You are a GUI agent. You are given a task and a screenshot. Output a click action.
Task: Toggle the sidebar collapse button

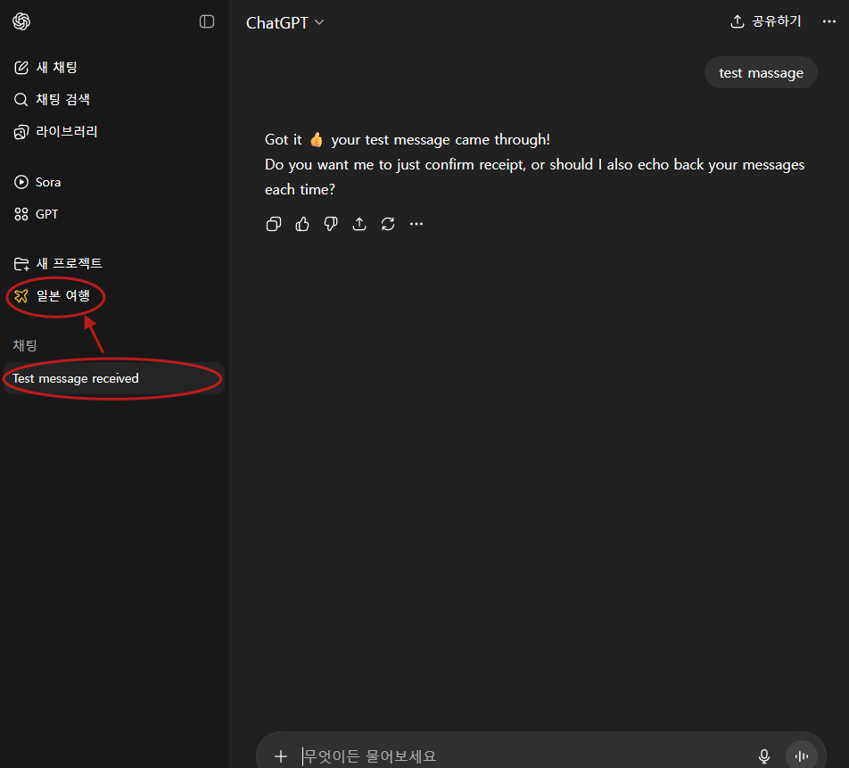[x=207, y=21]
